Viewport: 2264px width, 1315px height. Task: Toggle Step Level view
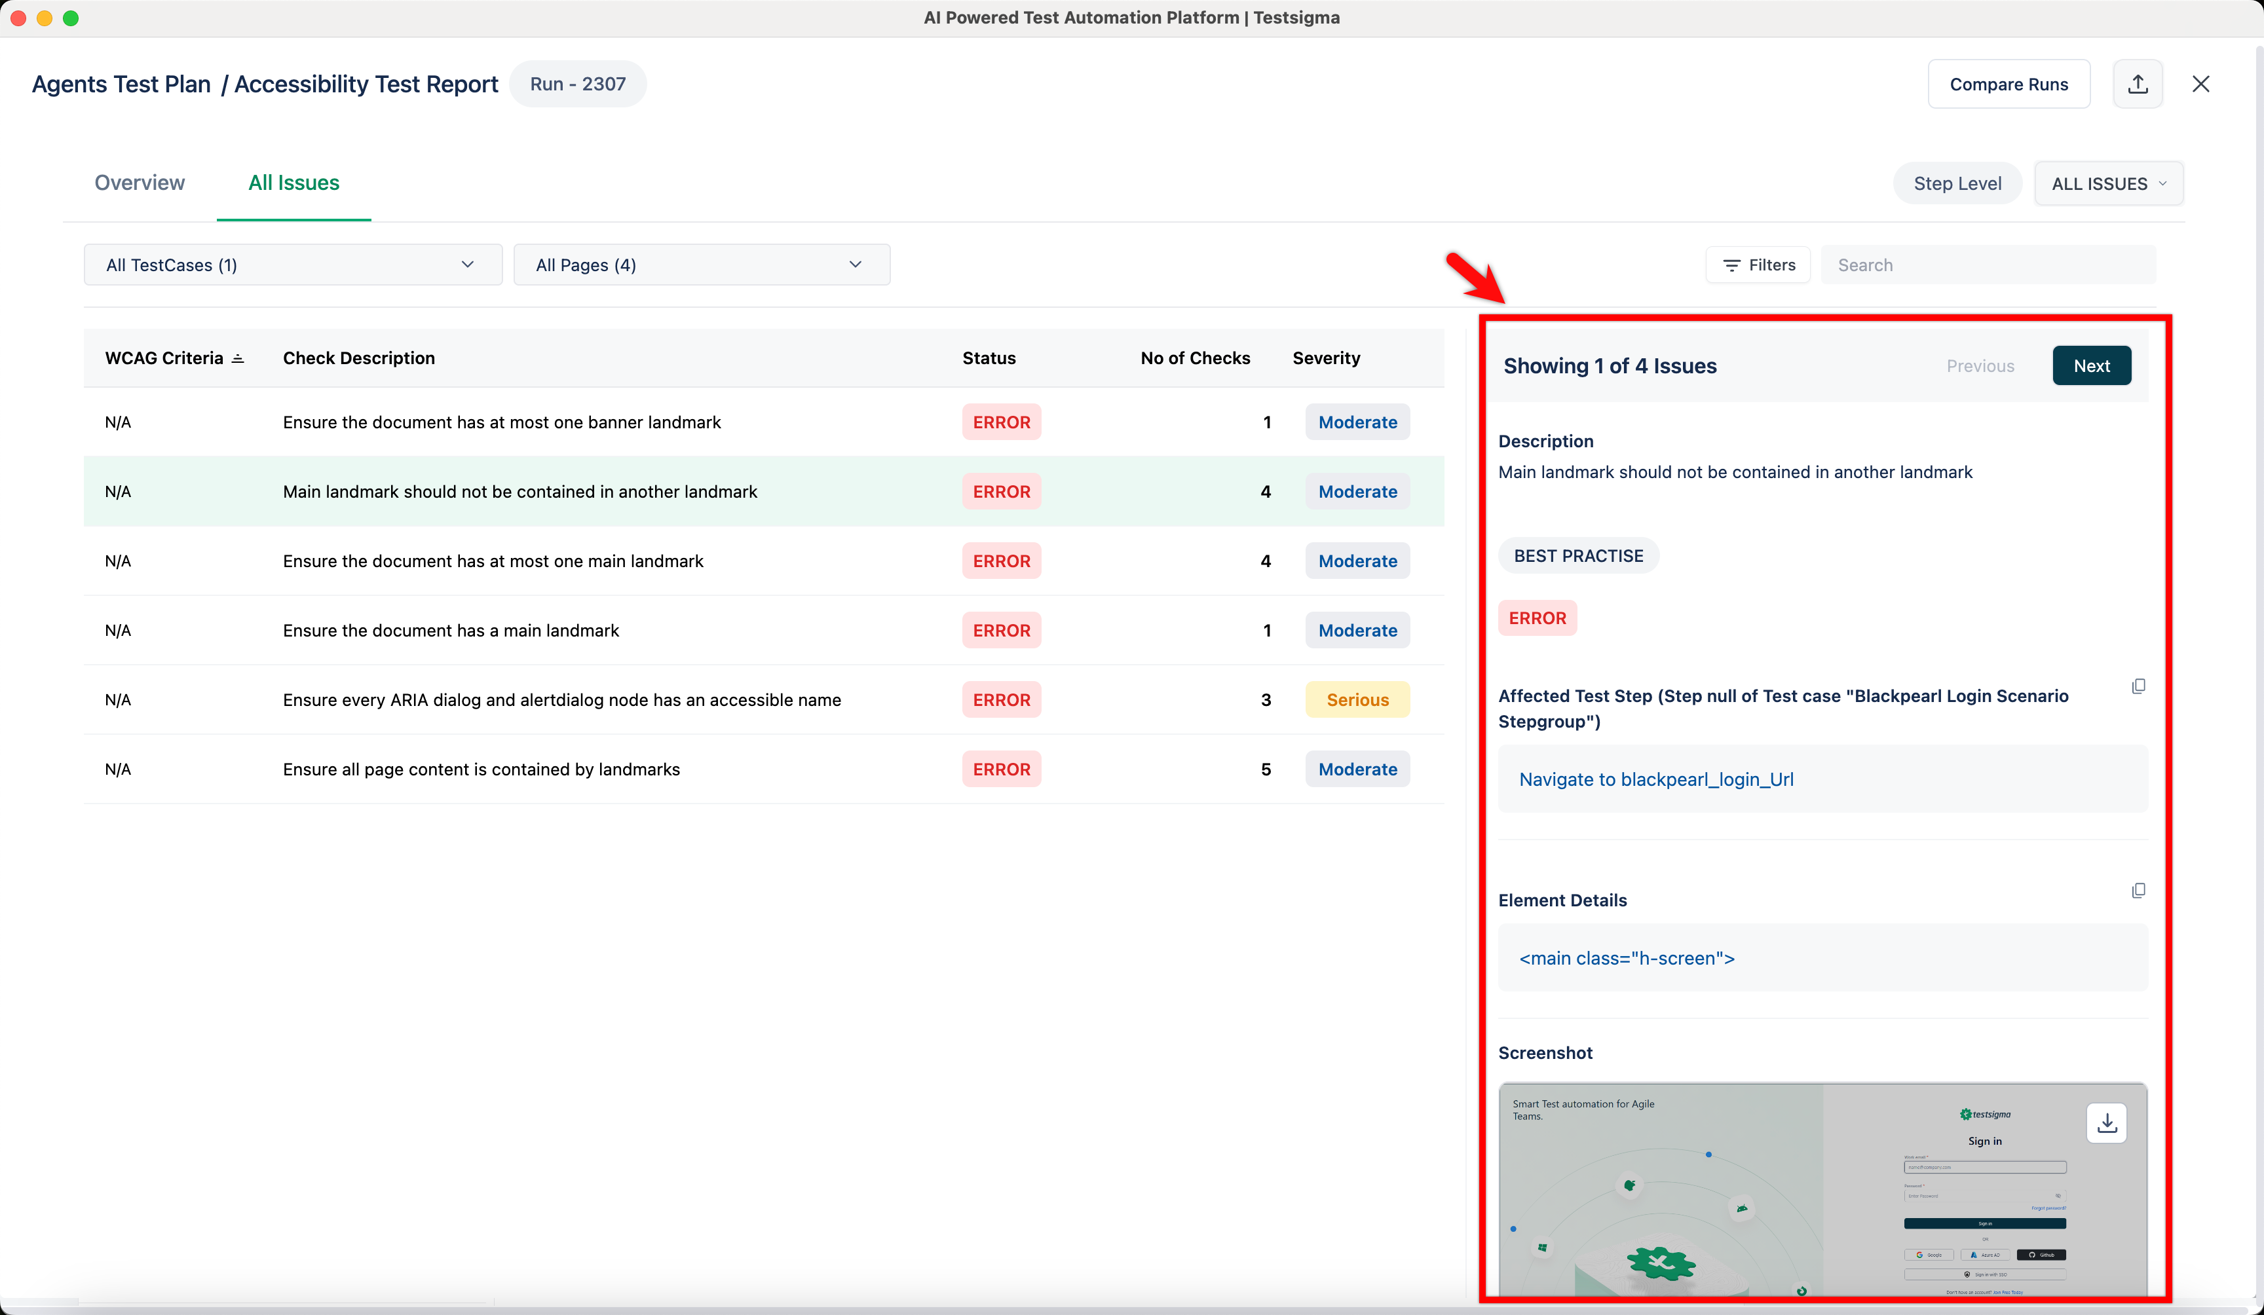pos(1957,183)
